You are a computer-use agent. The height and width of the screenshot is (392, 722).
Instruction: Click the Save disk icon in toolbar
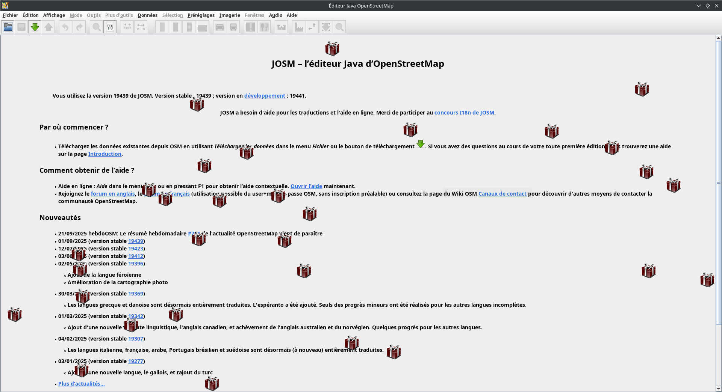pyautogui.click(x=21, y=27)
